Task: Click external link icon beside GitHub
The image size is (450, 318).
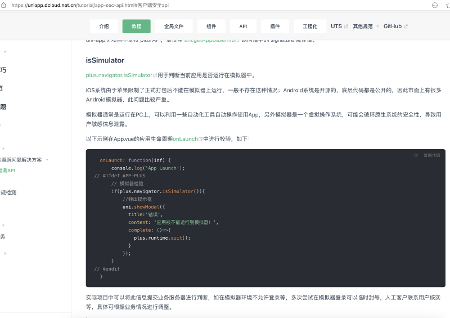Action: coord(406,26)
